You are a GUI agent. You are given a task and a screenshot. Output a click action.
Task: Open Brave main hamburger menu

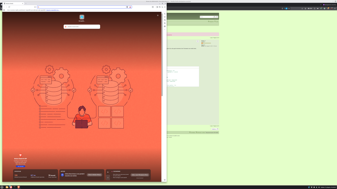point(165,7)
